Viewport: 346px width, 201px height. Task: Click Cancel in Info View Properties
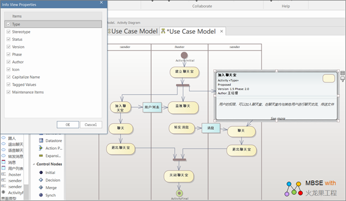pyautogui.click(x=91, y=125)
